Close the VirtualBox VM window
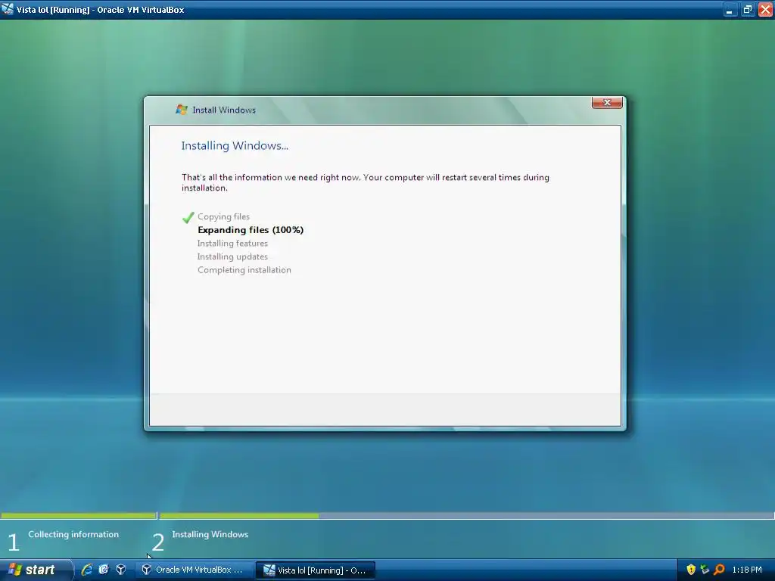Image resolution: width=775 pixels, height=581 pixels. click(x=765, y=9)
